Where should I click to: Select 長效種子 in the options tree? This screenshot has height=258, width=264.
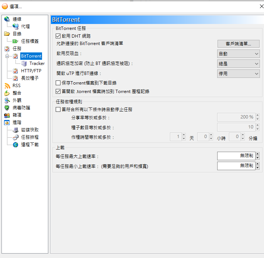point(30,78)
